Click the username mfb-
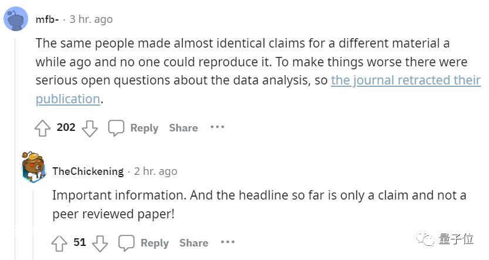This screenshot has height=260, width=489. 47,19
